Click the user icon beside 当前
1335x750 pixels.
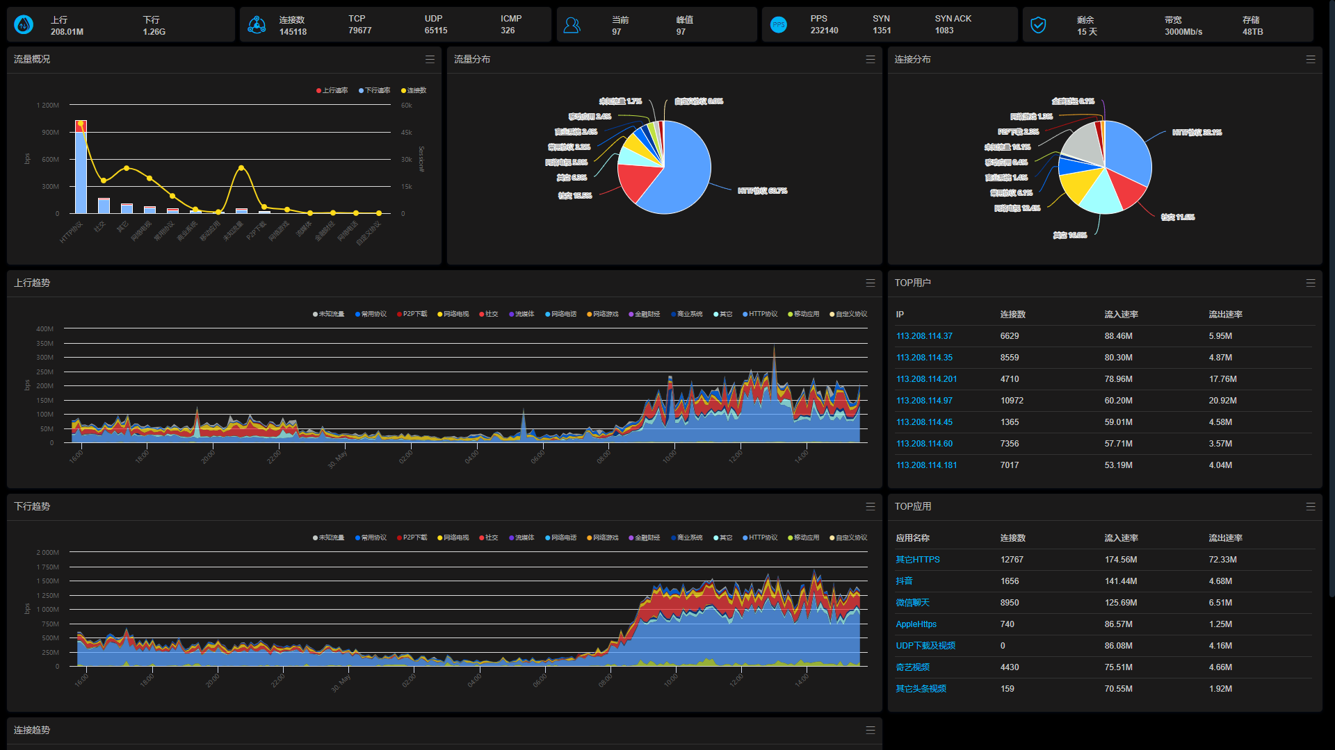tap(572, 25)
